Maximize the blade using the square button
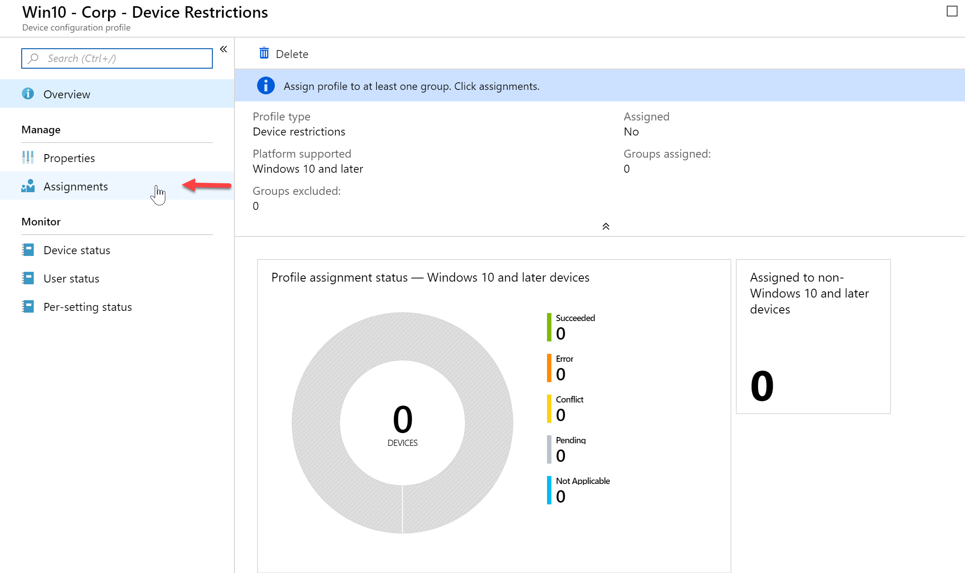 [x=952, y=12]
